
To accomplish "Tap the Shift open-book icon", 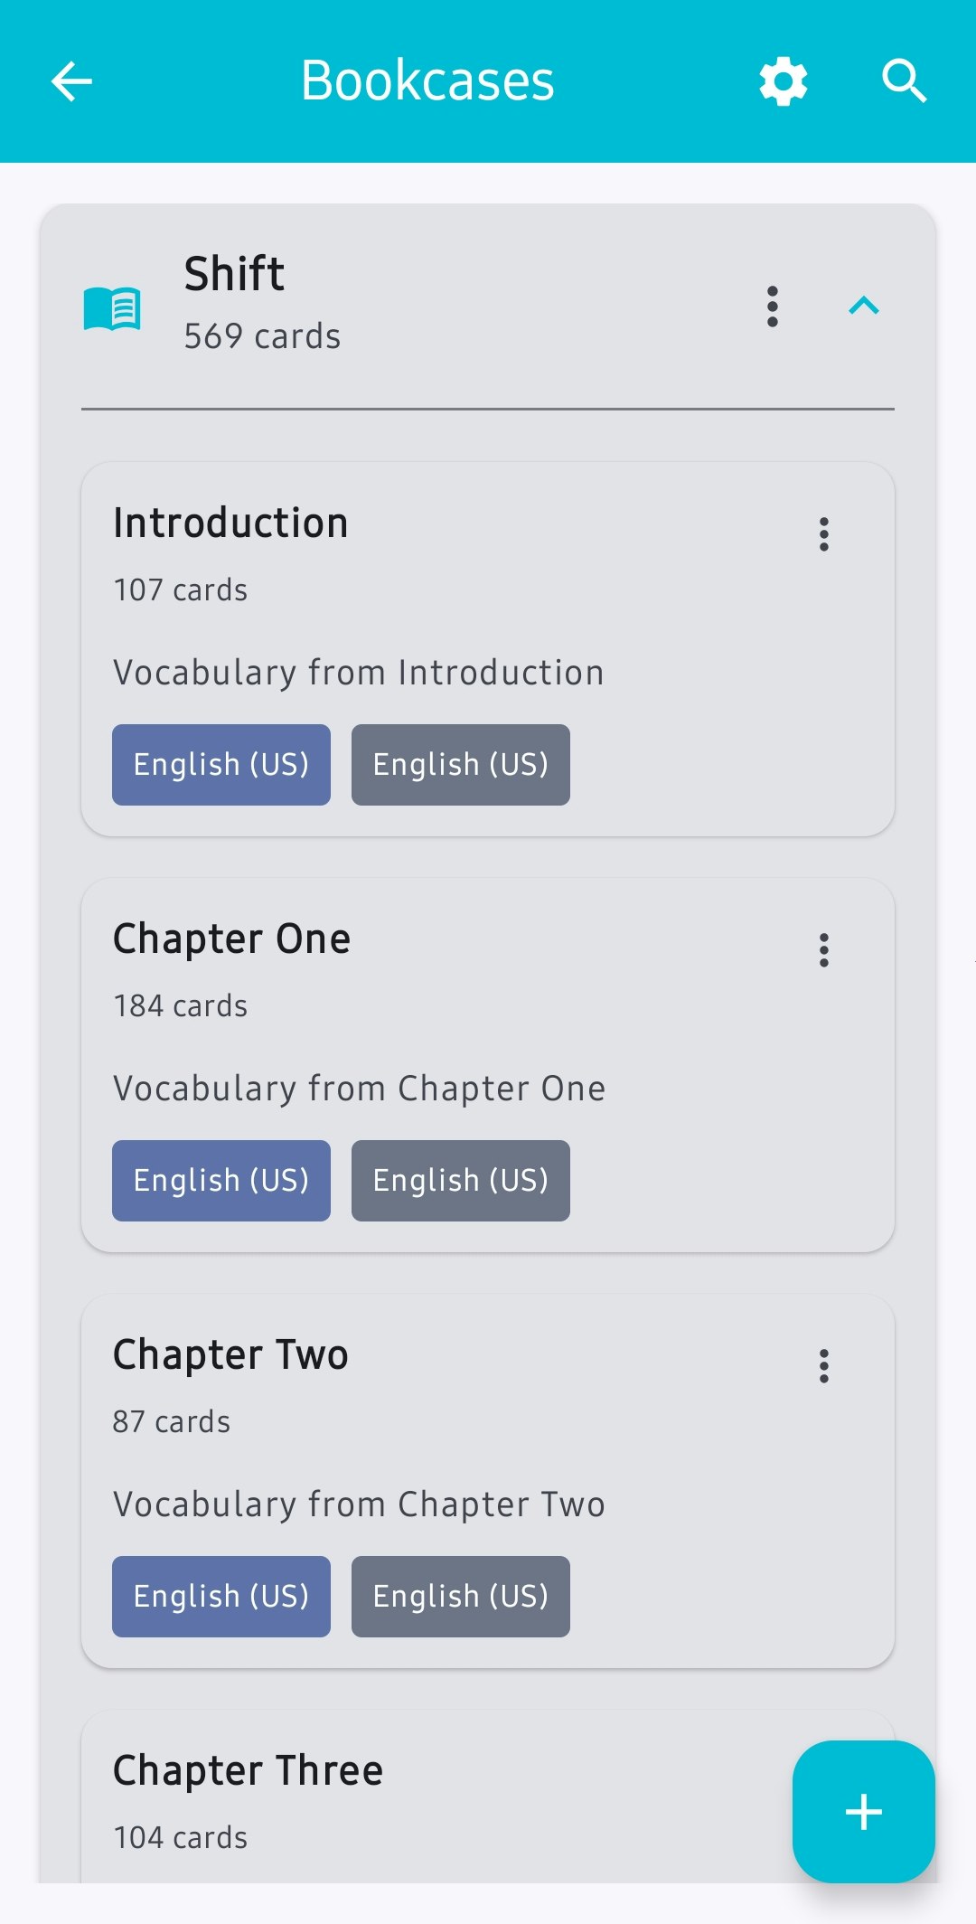I will click(112, 309).
